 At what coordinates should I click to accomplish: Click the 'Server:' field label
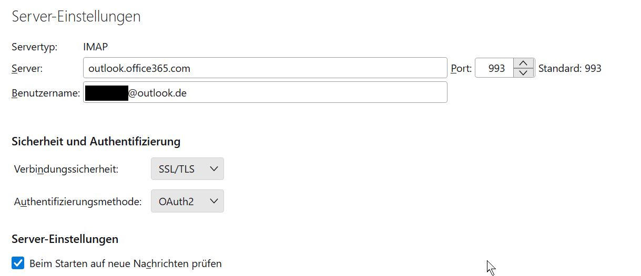tap(27, 68)
